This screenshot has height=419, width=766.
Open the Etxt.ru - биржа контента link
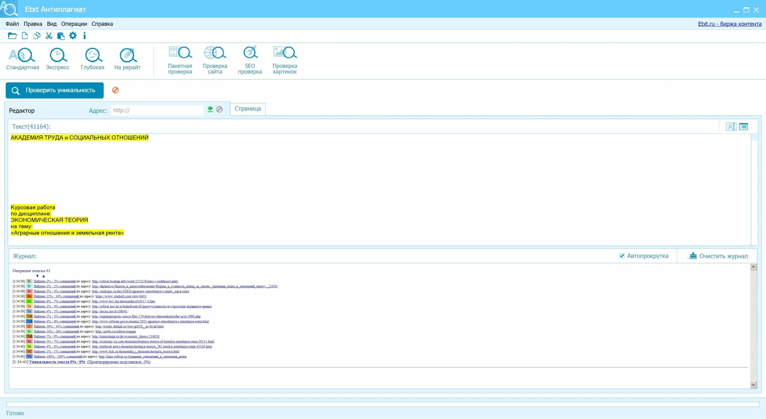point(730,24)
